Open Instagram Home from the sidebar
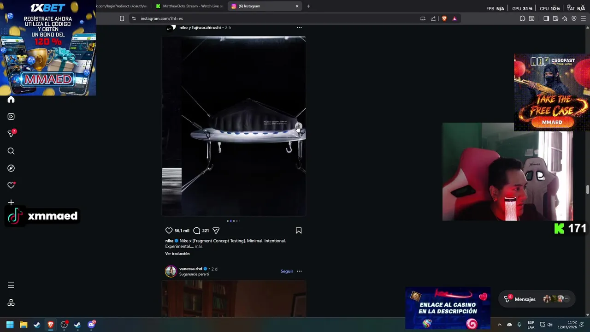The height and width of the screenshot is (332, 590). click(x=11, y=100)
